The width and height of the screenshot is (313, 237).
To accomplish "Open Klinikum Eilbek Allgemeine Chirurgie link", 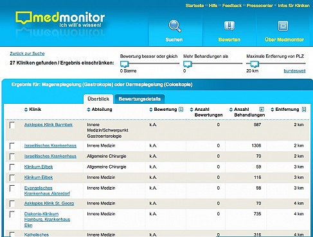I will coord(39,167).
